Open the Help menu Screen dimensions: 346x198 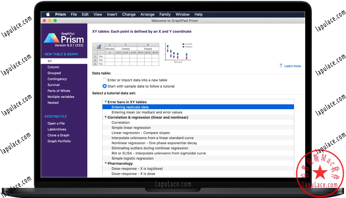[198, 14]
